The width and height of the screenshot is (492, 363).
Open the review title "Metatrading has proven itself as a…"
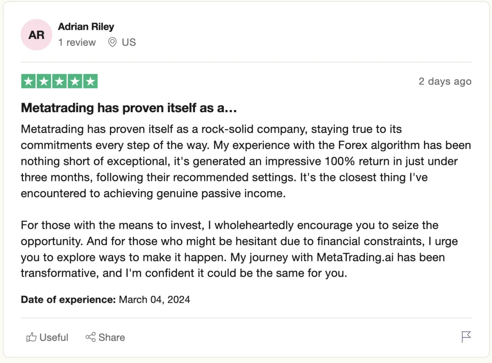[x=129, y=108]
